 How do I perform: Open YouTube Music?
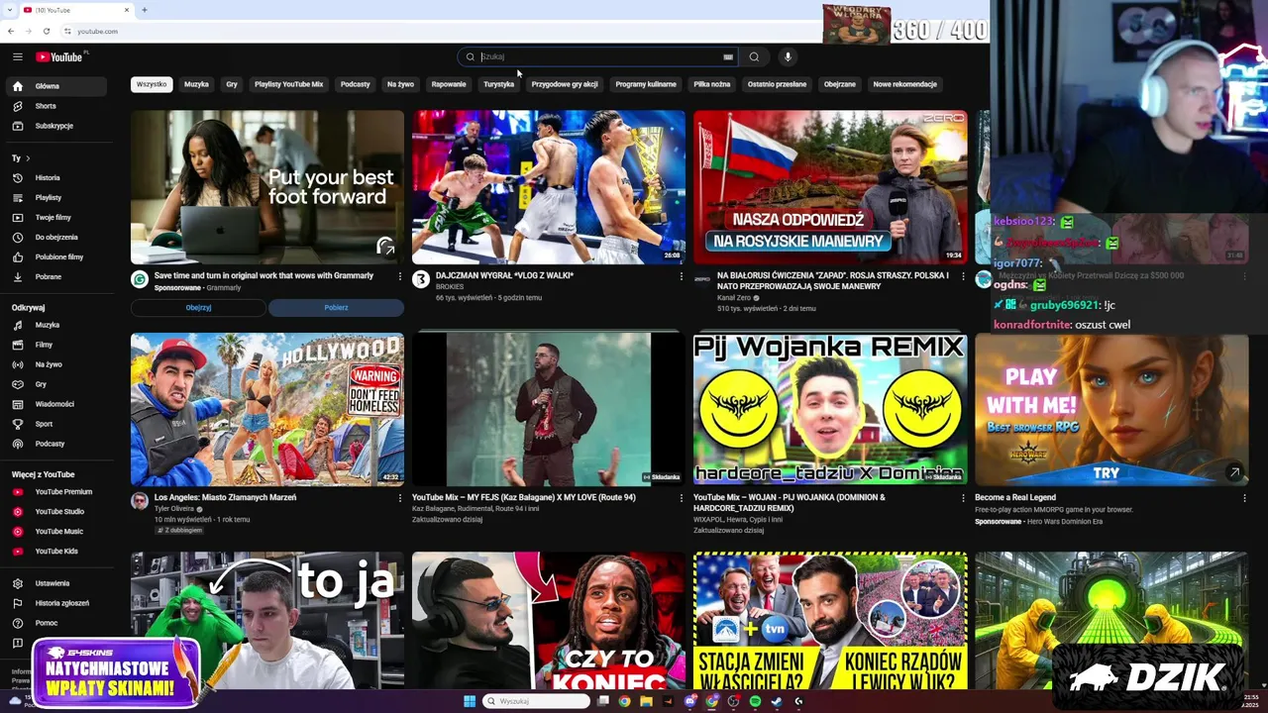[55, 532]
